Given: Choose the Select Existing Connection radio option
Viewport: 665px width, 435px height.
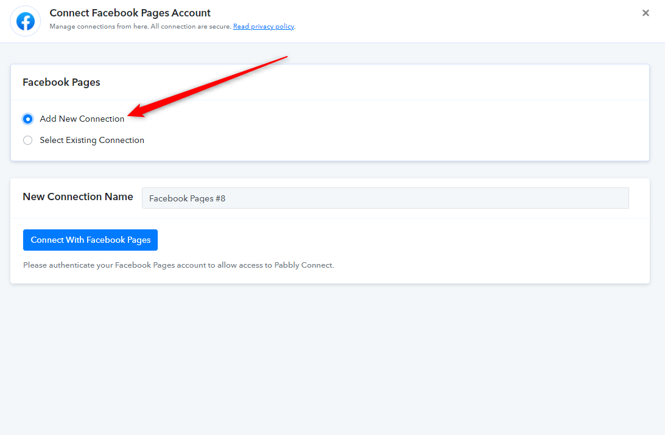Looking at the screenshot, I should click(27, 140).
